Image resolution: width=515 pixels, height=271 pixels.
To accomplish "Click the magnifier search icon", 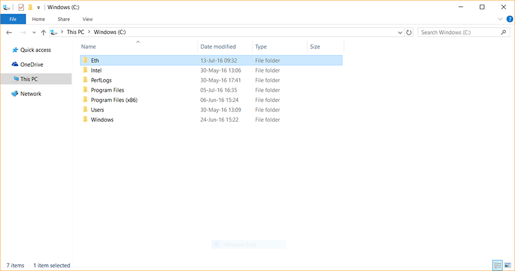I will coord(503,32).
